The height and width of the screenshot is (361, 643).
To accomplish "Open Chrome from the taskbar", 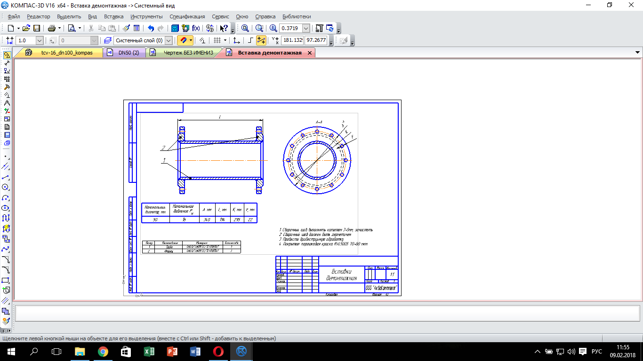I will pyautogui.click(x=103, y=351).
